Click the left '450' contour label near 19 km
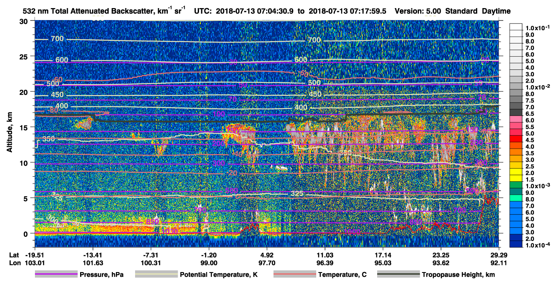This screenshot has width=554, height=284. (58, 95)
